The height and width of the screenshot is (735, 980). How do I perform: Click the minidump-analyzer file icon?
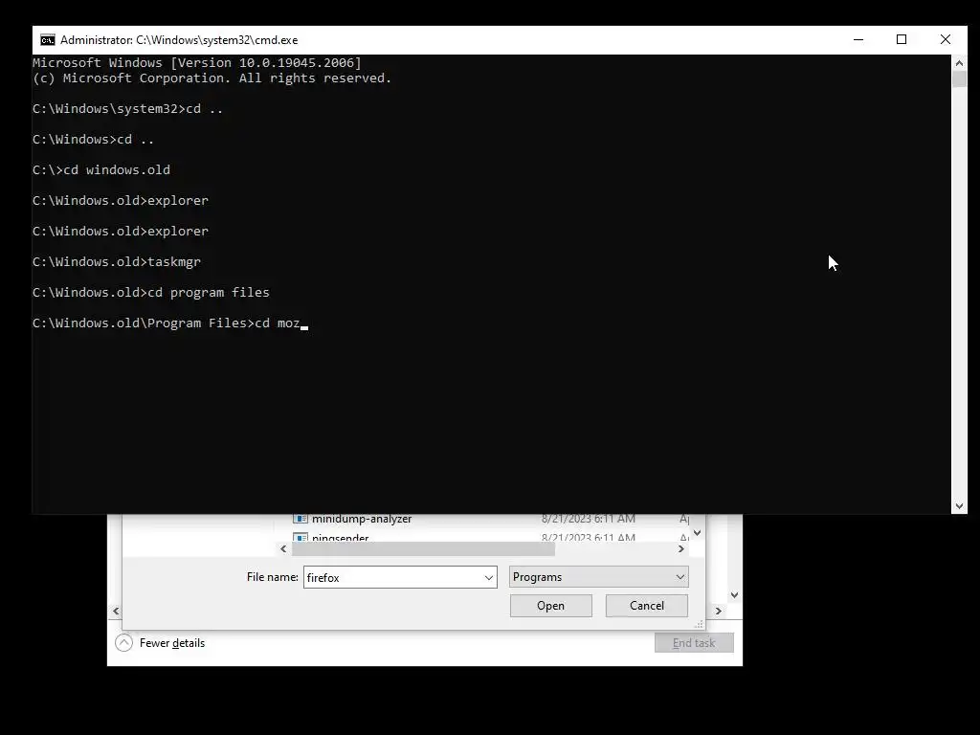[x=301, y=519]
